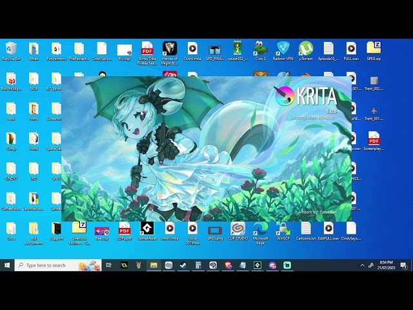The height and width of the screenshot is (310, 413).
Task: Select the Honk folder icon
Action: [x=34, y=141]
